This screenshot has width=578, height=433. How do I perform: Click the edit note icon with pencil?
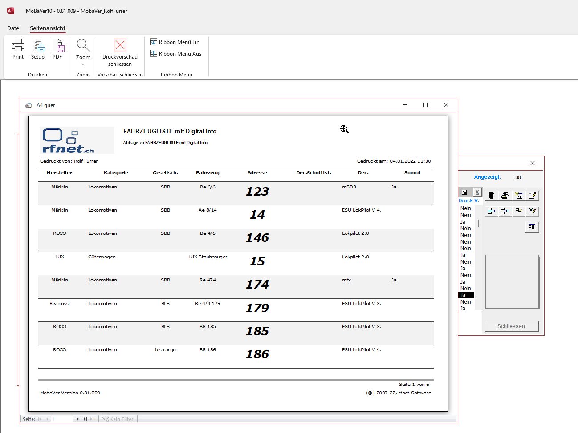coord(532,196)
